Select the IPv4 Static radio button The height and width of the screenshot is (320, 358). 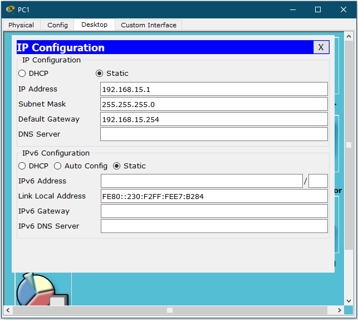[x=99, y=74]
